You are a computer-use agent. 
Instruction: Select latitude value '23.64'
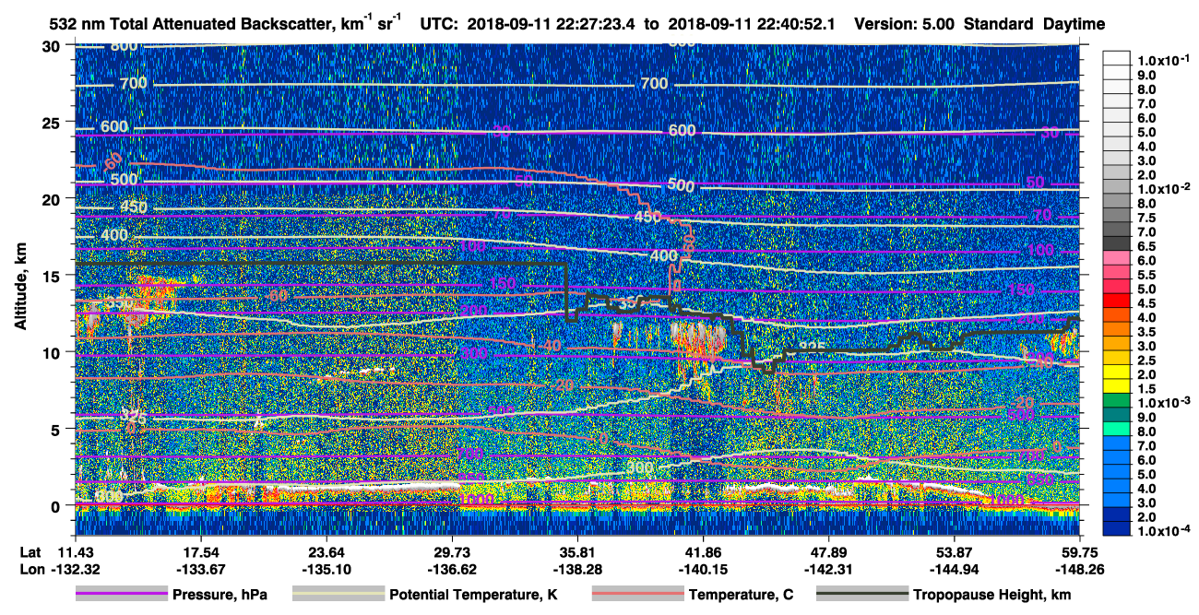pos(326,551)
